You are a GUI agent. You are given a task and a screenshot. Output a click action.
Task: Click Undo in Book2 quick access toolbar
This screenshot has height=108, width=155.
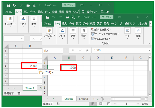[14, 5]
